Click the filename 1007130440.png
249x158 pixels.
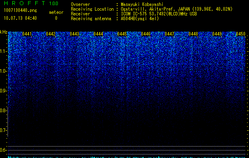(21, 10)
